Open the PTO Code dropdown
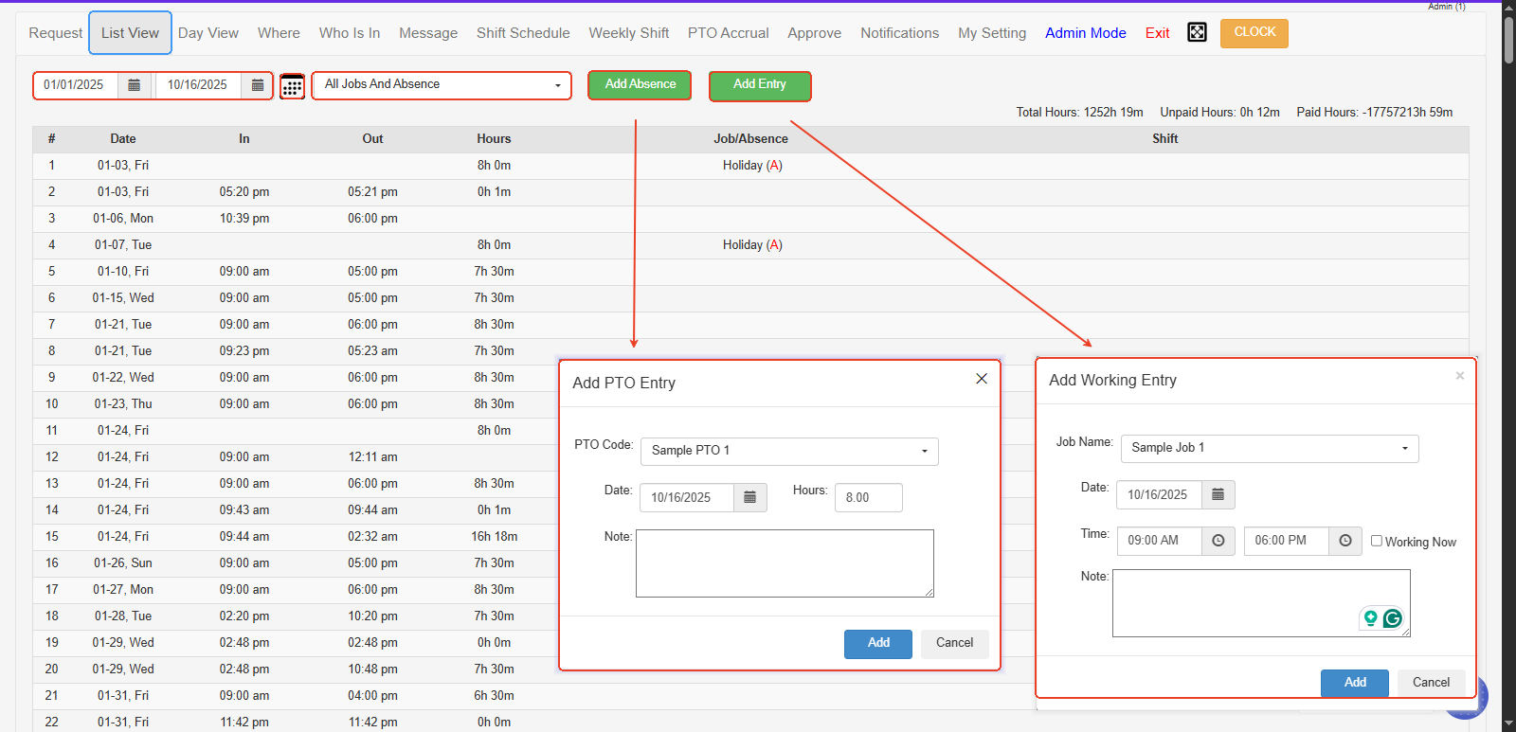 [788, 451]
